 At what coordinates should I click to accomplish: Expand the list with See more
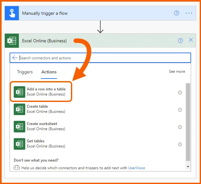coord(177,71)
